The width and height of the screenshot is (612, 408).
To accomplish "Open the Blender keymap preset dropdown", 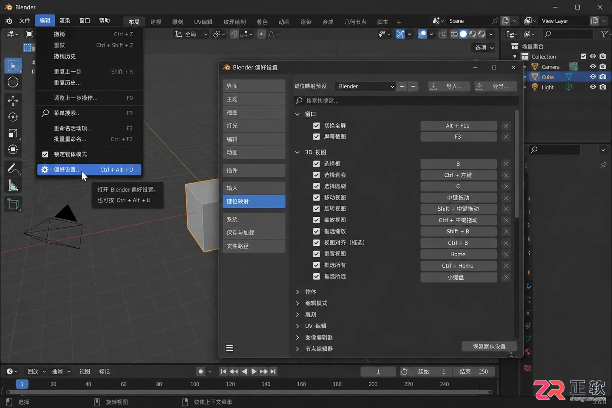I will (365, 86).
